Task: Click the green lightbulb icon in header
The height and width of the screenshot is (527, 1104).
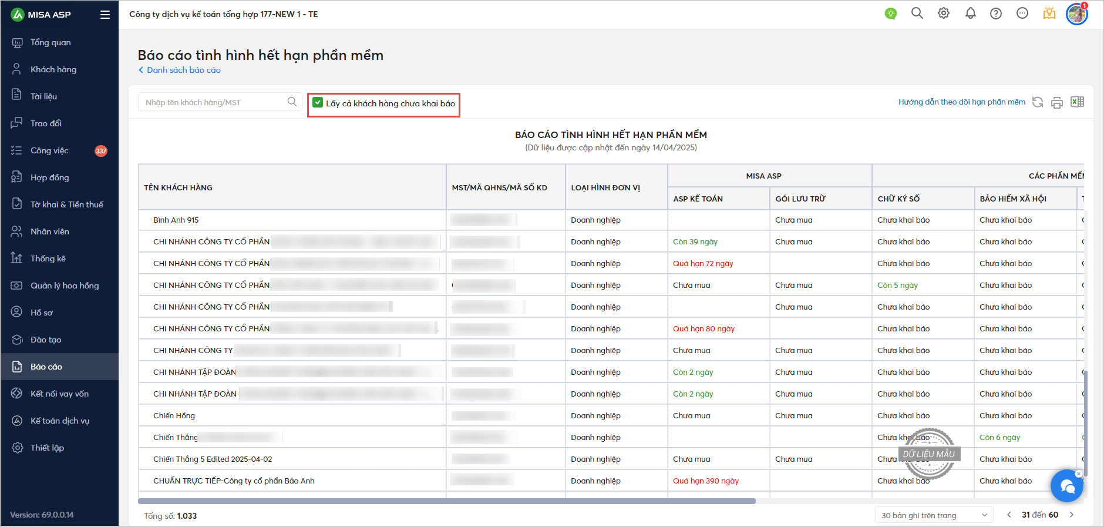Action: coord(891,14)
